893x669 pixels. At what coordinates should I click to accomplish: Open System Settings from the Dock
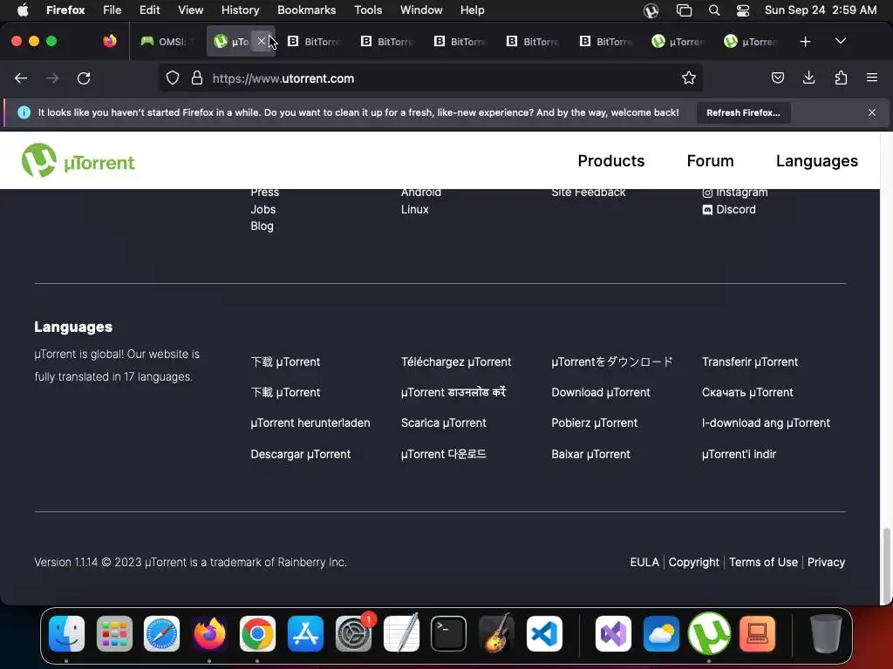tap(353, 633)
